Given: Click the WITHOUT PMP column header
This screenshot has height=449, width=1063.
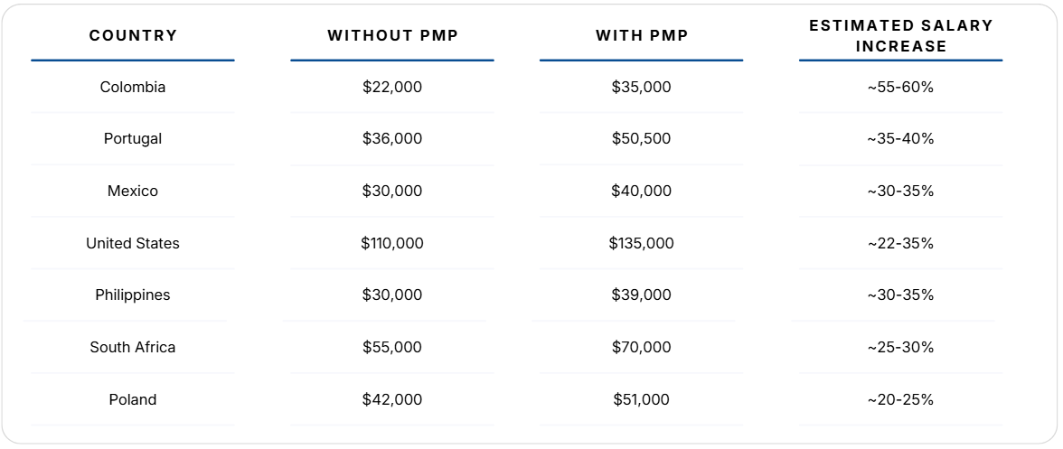Looking at the screenshot, I should [x=392, y=35].
